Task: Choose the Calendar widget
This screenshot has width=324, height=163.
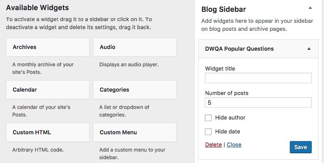Action: tap(48, 90)
